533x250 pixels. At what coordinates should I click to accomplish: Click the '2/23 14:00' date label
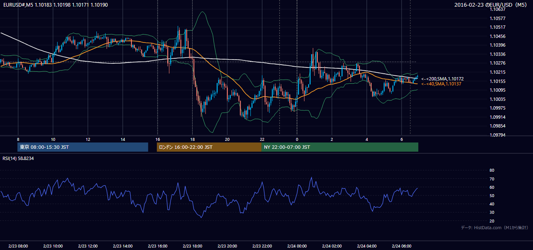pos(123,246)
